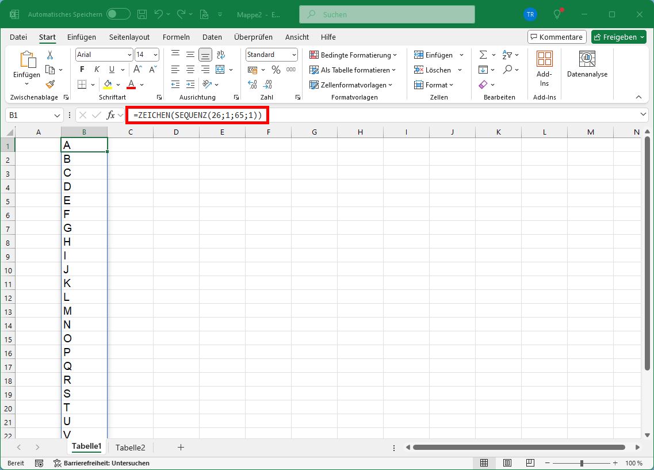The image size is (654, 470).
Task: Activate Format übertragen brush icon
Action: coord(49,84)
